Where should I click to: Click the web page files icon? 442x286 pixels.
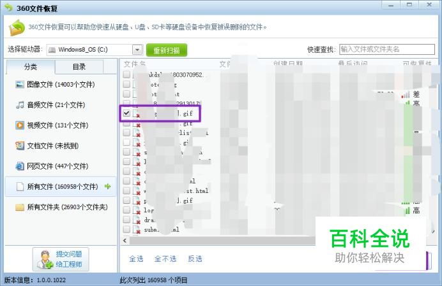20,166
